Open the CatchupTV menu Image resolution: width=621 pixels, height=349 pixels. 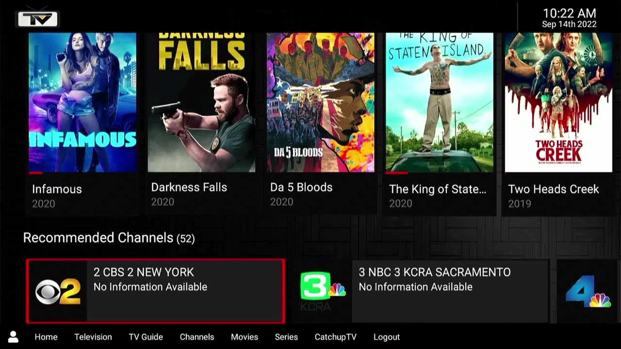(336, 337)
